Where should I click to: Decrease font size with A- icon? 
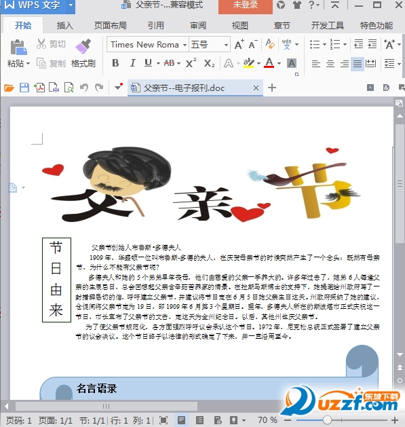(x=253, y=44)
